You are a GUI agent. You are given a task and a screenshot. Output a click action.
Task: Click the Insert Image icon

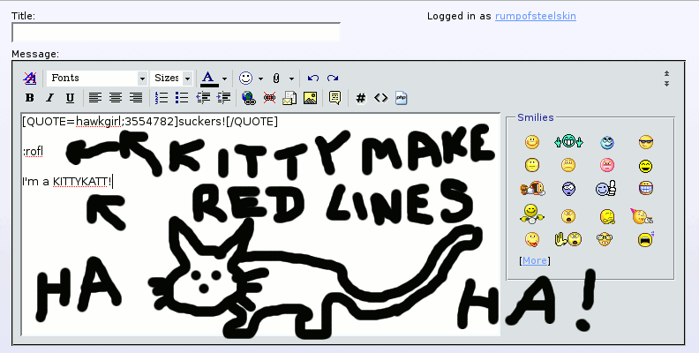click(310, 98)
